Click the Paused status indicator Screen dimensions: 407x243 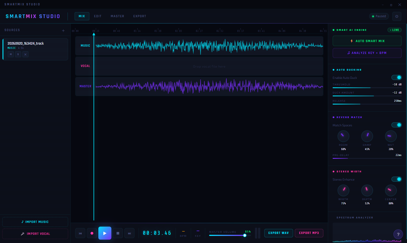tap(379, 16)
